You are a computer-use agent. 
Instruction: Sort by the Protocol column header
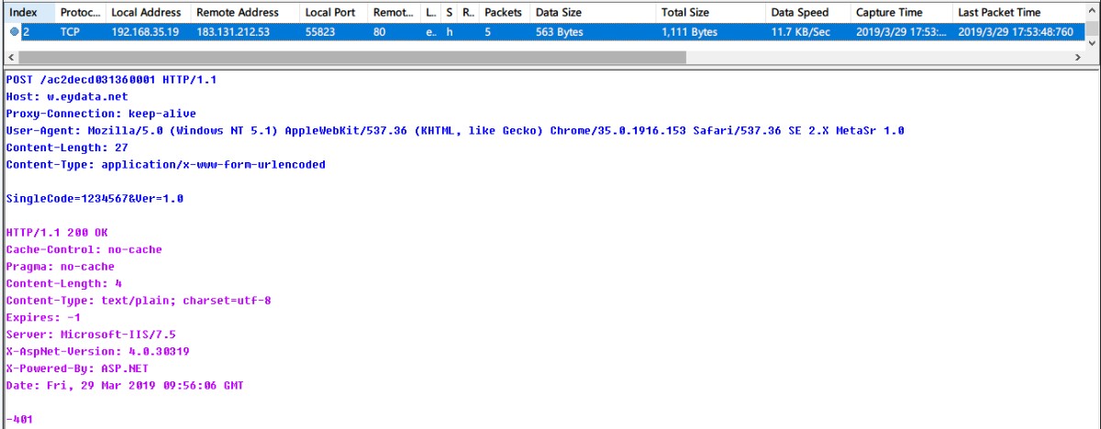click(80, 13)
